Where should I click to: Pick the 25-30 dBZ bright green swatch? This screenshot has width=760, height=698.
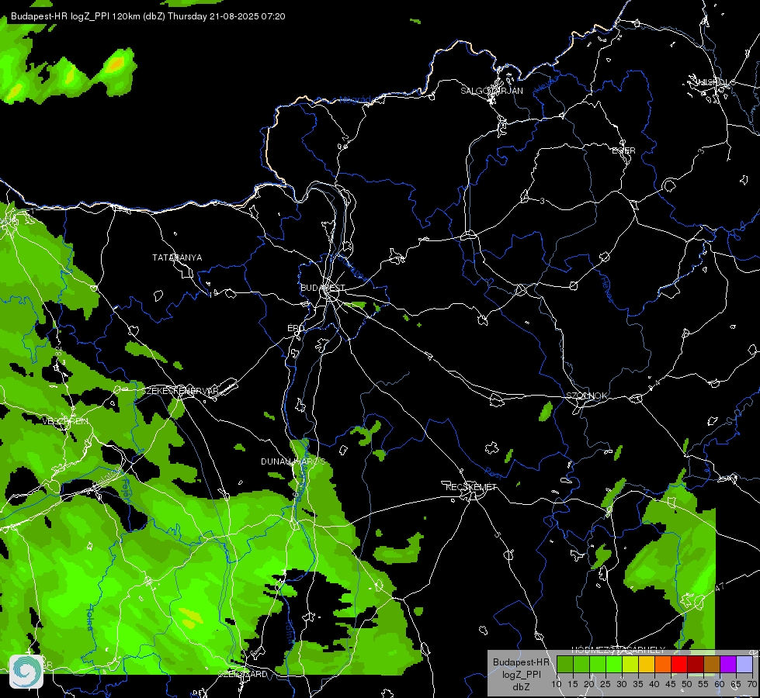[x=614, y=664]
